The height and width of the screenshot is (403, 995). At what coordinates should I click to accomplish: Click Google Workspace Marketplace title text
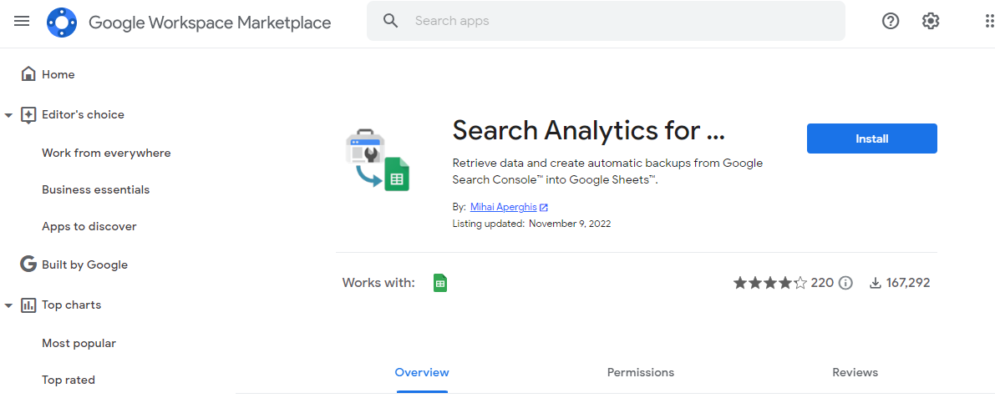210,23
